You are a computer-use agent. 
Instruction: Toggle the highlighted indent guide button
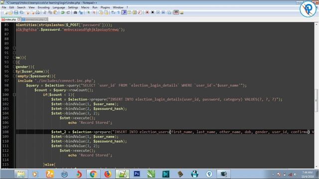124,12
